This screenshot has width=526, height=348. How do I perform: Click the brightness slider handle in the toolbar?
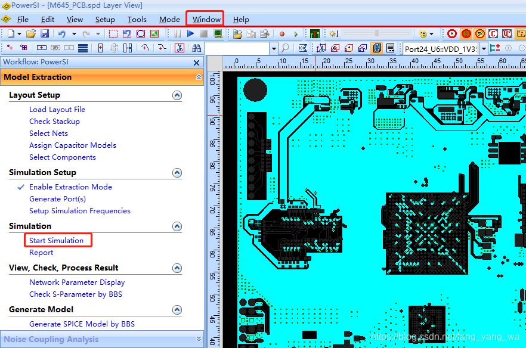pos(377,33)
